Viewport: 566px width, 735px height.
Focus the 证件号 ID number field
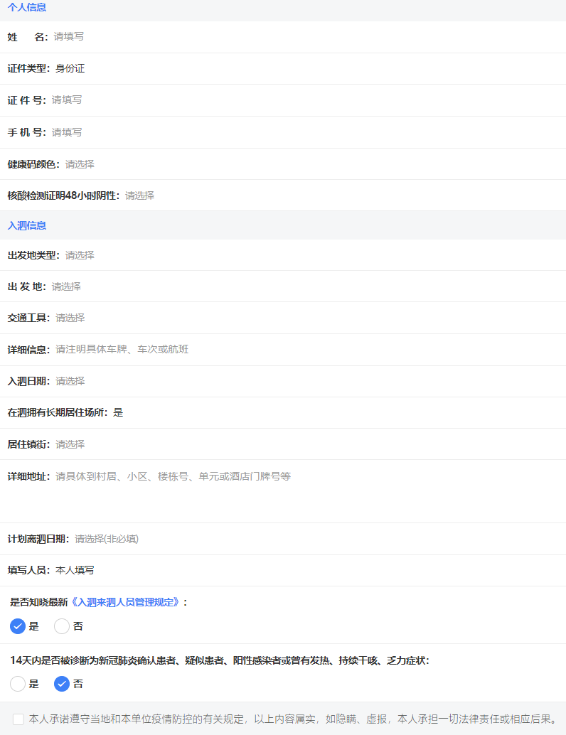point(284,100)
